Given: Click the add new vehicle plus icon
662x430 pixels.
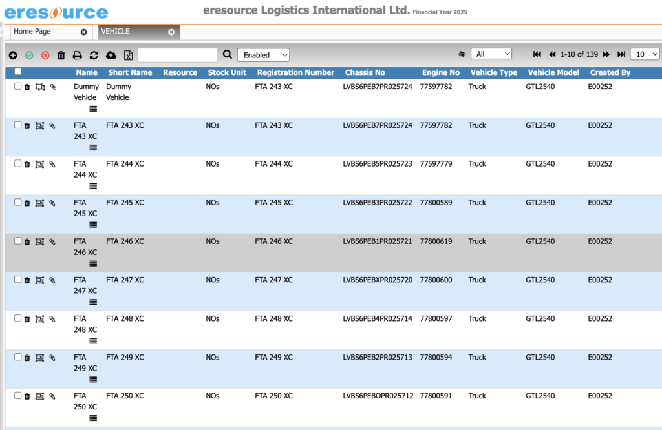Looking at the screenshot, I should [13, 55].
